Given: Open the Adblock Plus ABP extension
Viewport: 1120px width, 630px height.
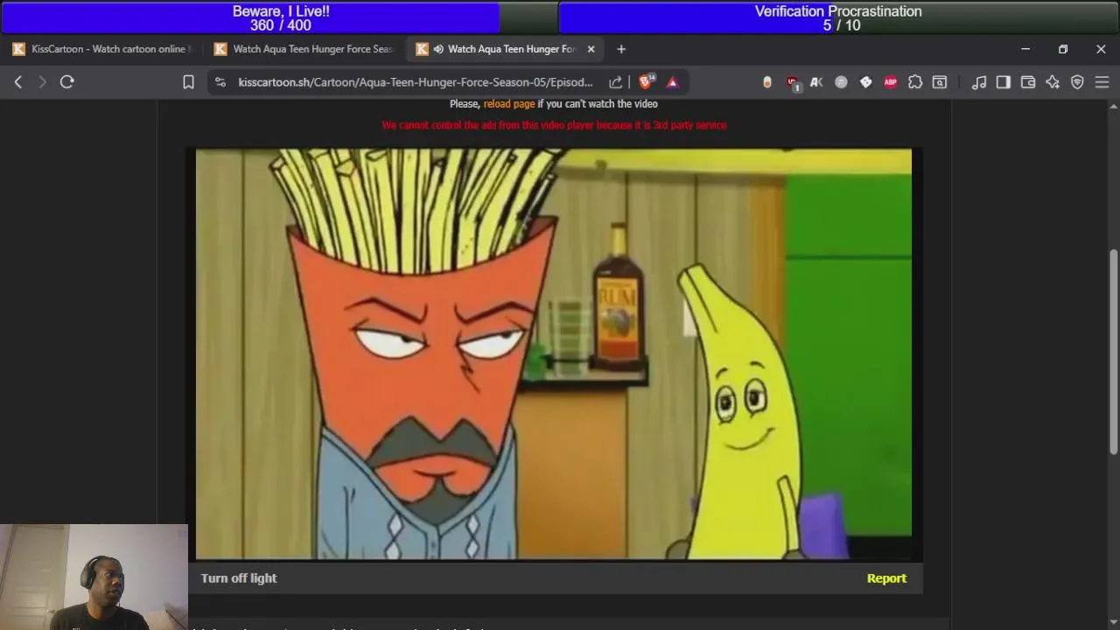Looking at the screenshot, I should tap(890, 82).
